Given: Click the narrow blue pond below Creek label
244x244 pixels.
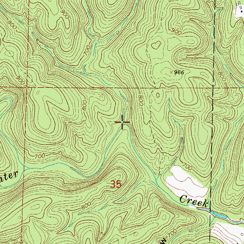Looking at the screenshot, I should coord(220,215).
